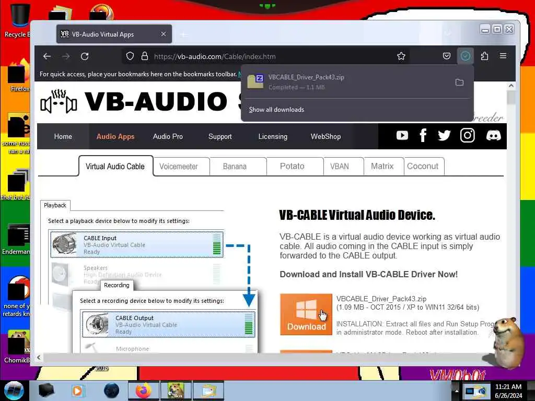Open the extensions puzzle-piece icon
The width and height of the screenshot is (535, 401).
point(484,56)
